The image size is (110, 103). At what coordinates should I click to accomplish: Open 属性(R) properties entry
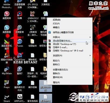pyautogui.click(x=70, y=82)
